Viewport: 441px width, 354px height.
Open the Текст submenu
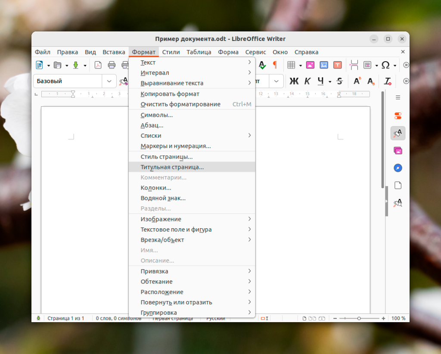tap(192, 62)
